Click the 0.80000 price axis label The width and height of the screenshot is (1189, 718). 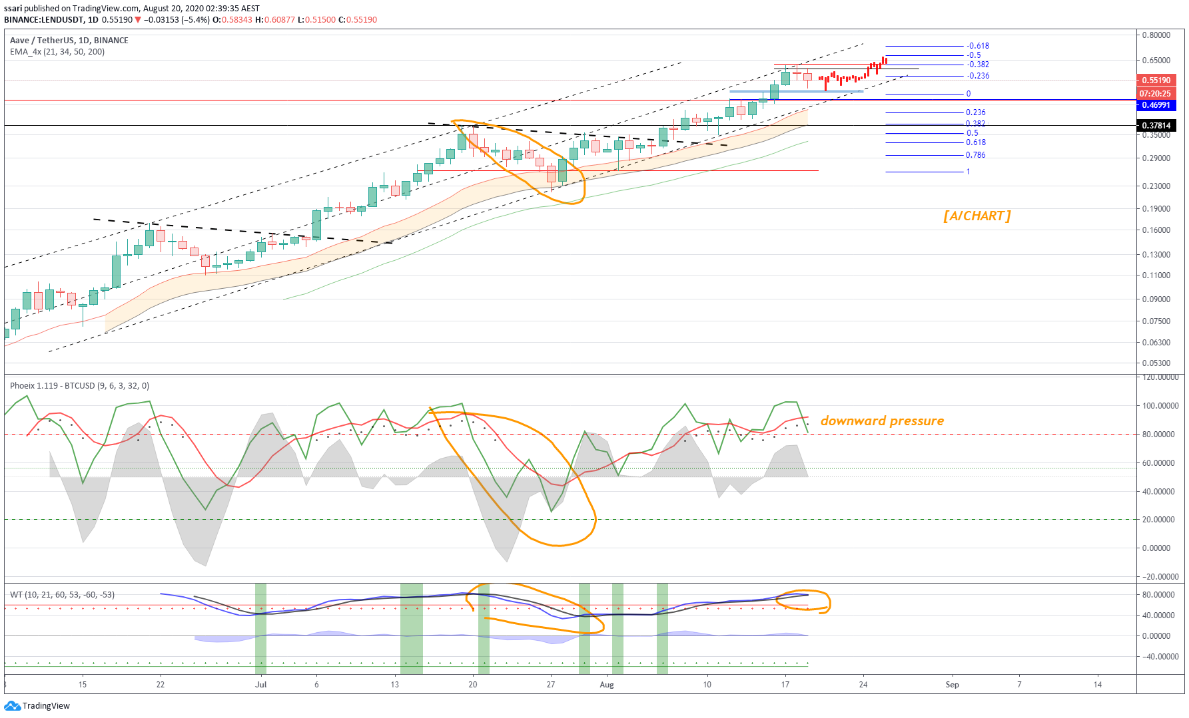click(1156, 35)
